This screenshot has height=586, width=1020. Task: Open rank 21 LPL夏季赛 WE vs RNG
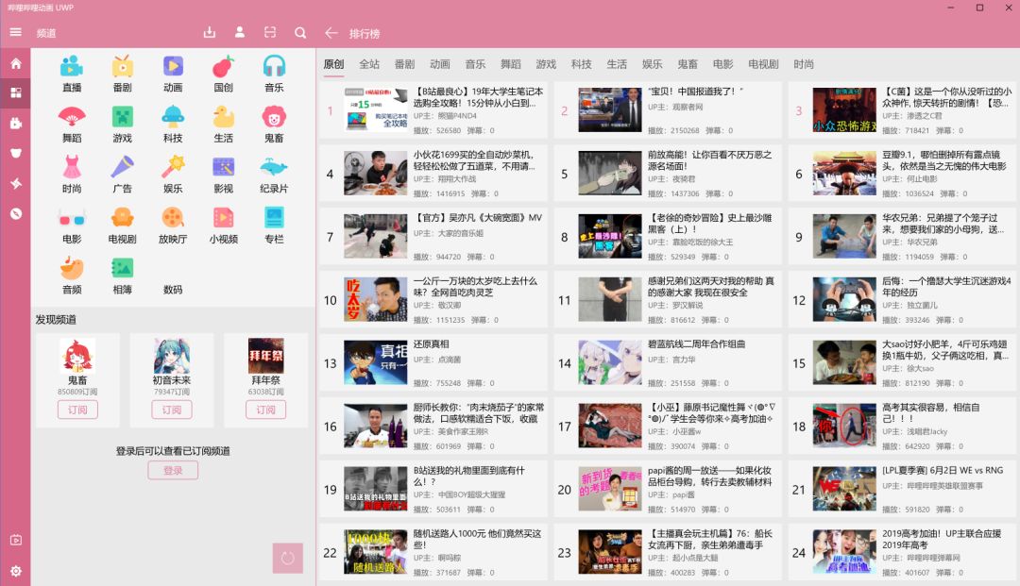pos(902,489)
